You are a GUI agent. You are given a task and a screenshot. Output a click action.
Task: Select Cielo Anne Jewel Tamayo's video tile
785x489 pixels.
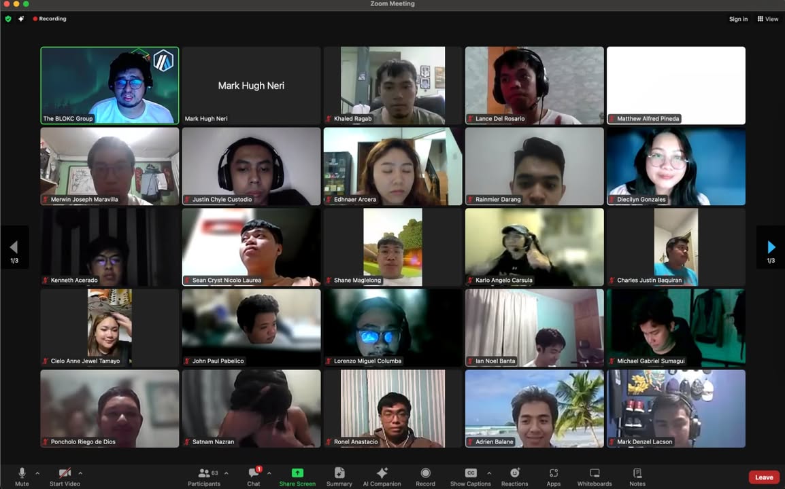[x=110, y=328]
